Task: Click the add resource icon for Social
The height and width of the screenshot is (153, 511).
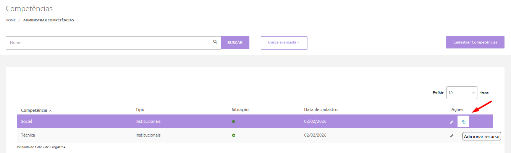Action: tap(463, 122)
